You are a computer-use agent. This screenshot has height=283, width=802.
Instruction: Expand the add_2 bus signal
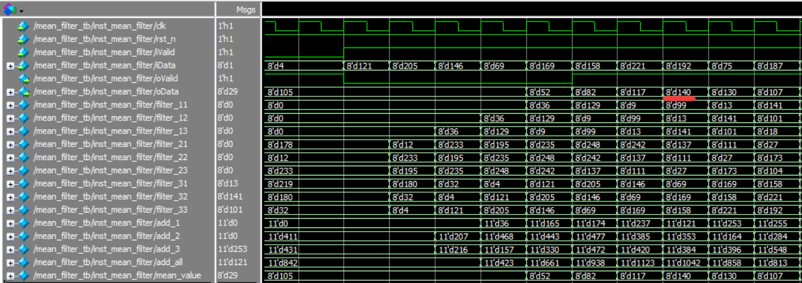(10, 235)
